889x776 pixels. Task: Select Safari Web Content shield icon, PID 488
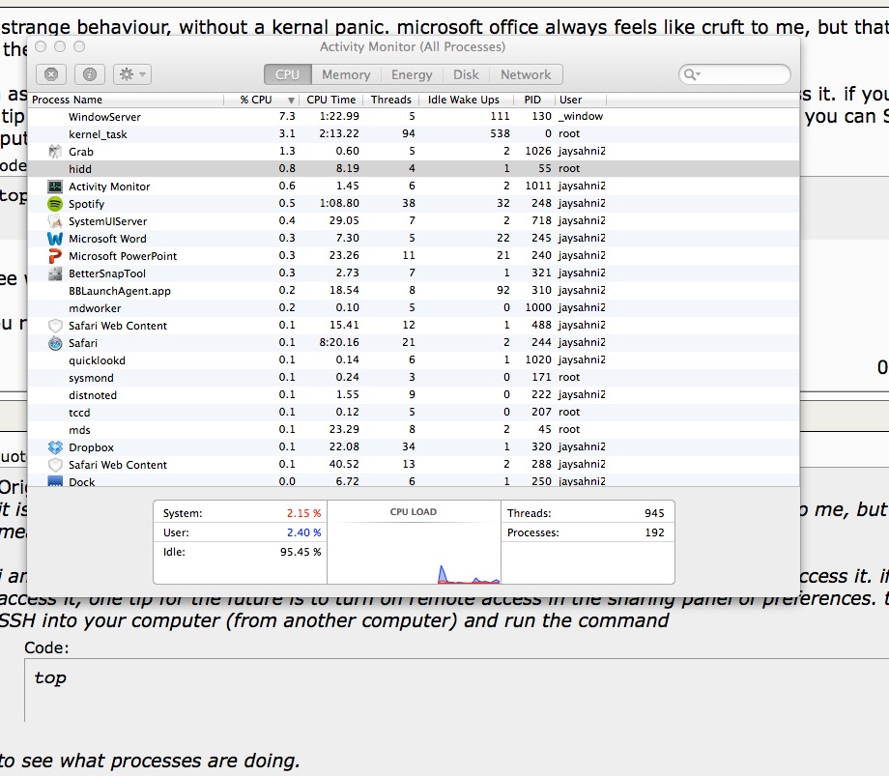point(54,326)
